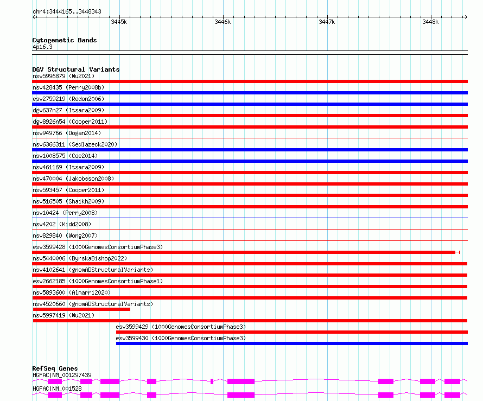Click the nsv5996879 (Wu2021) variant label
Image resolution: width=483 pixels, height=401 pixels.
[63, 76]
